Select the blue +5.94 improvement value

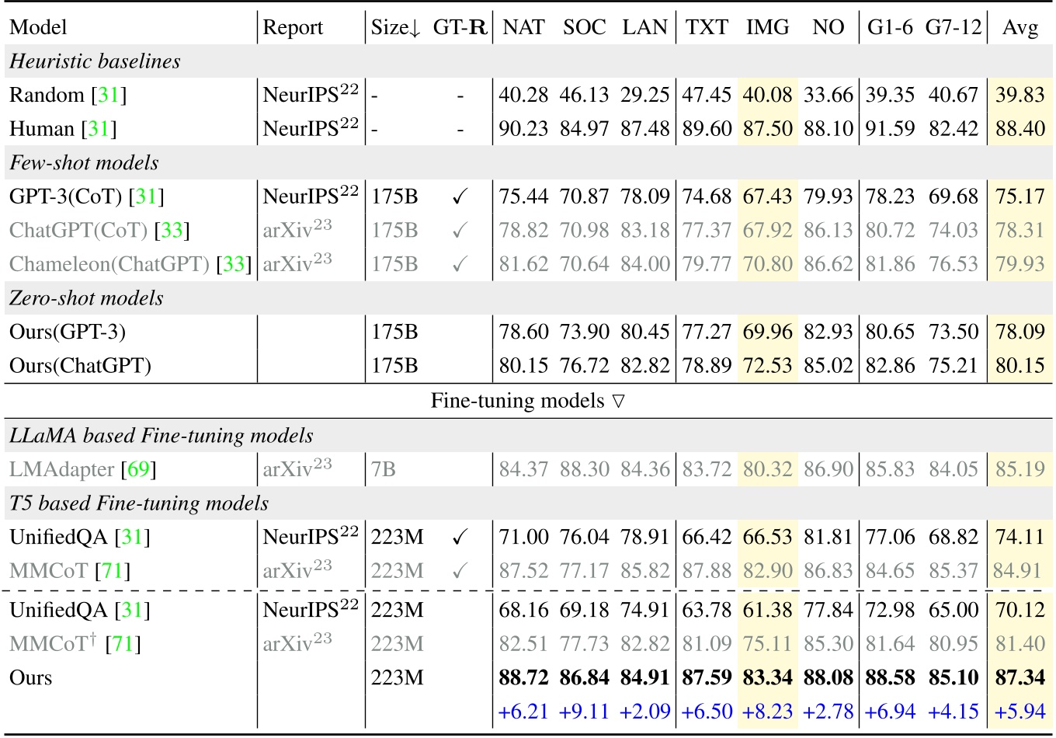pyautogui.click(x=1020, y=711)
